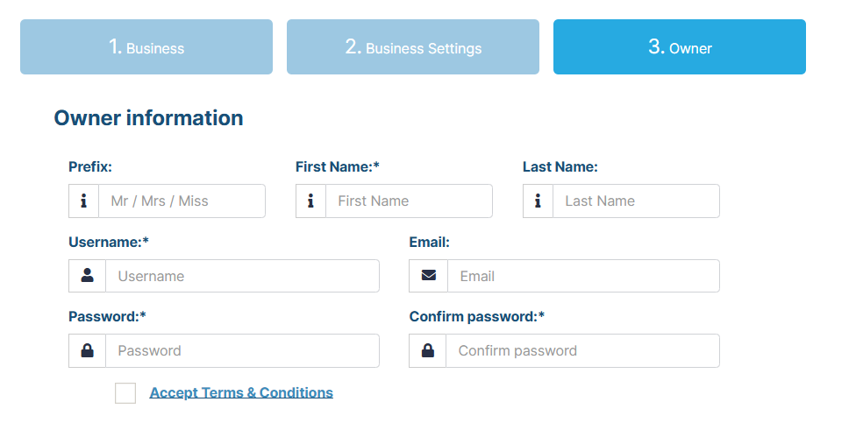
Task: Select the step 3 Owner tab
Action: [680, 47]
